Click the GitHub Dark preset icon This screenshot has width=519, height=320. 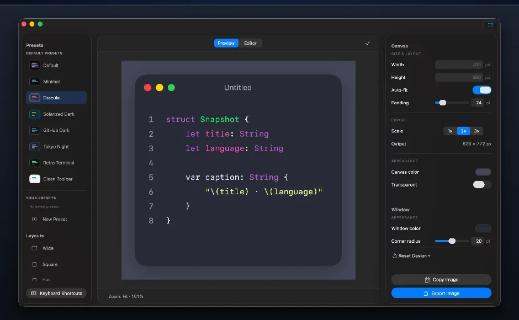[x=34, y=130]
